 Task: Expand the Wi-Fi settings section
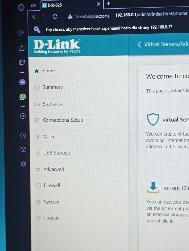(48, 137)
